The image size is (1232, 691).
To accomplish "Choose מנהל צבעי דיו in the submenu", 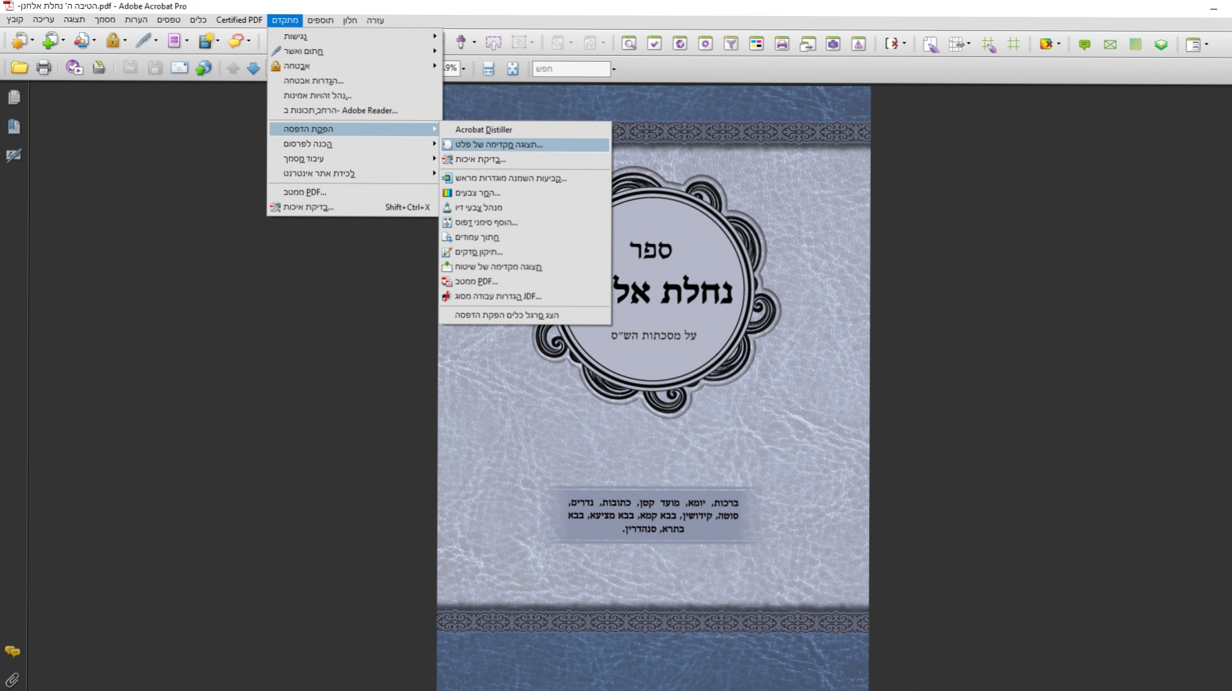I will [x=525, y=208].
